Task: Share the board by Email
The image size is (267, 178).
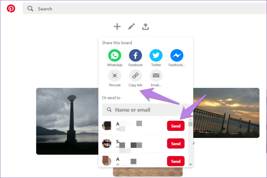Action: pyautogui.click(x=156, y=76)
